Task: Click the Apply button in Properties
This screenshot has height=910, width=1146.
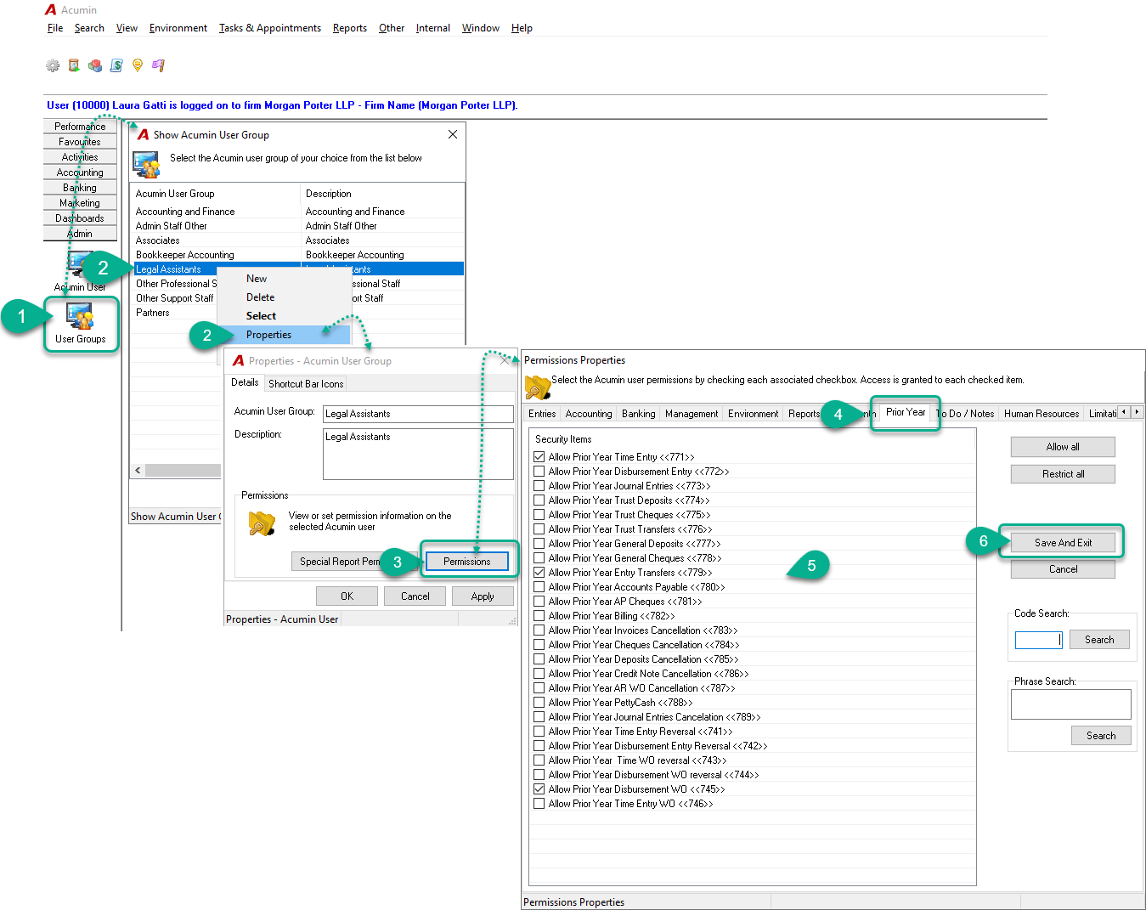Action: click(x=483, y=596)
